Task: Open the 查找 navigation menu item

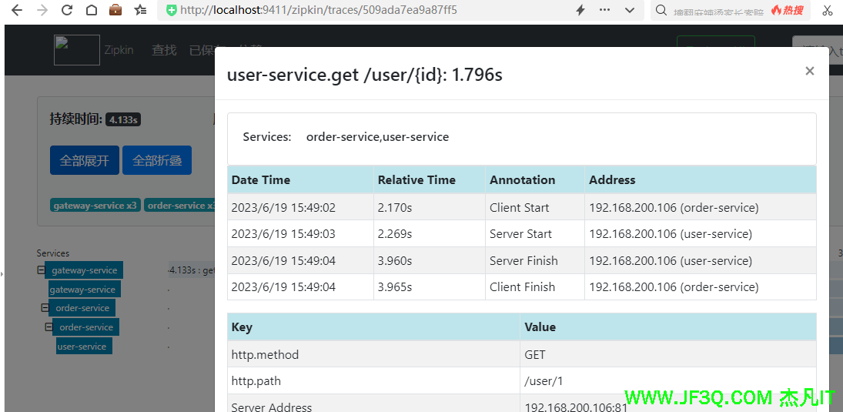Action: click(164, 50)
